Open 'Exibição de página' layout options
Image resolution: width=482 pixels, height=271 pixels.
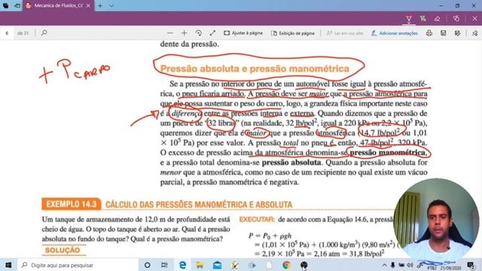[x=293, y=33]
